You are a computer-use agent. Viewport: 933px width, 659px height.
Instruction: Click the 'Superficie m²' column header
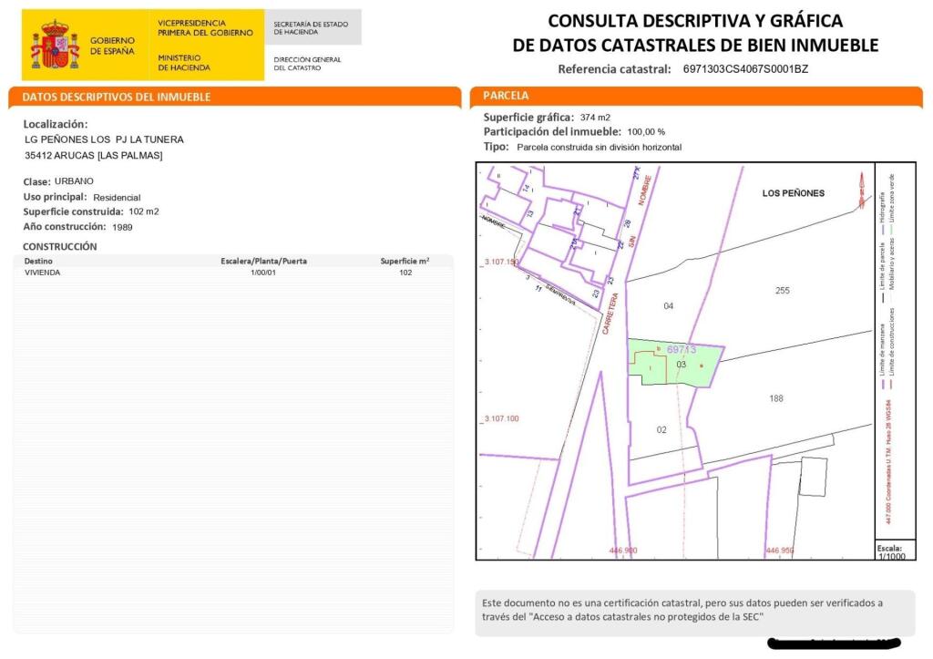click(405, 261)
